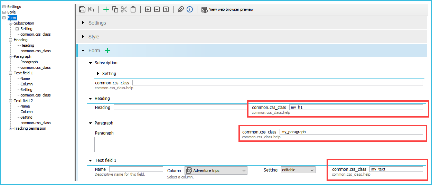Open the Setting dropdown showing editable
432x185 pixels.
click(x=298, y=170)
